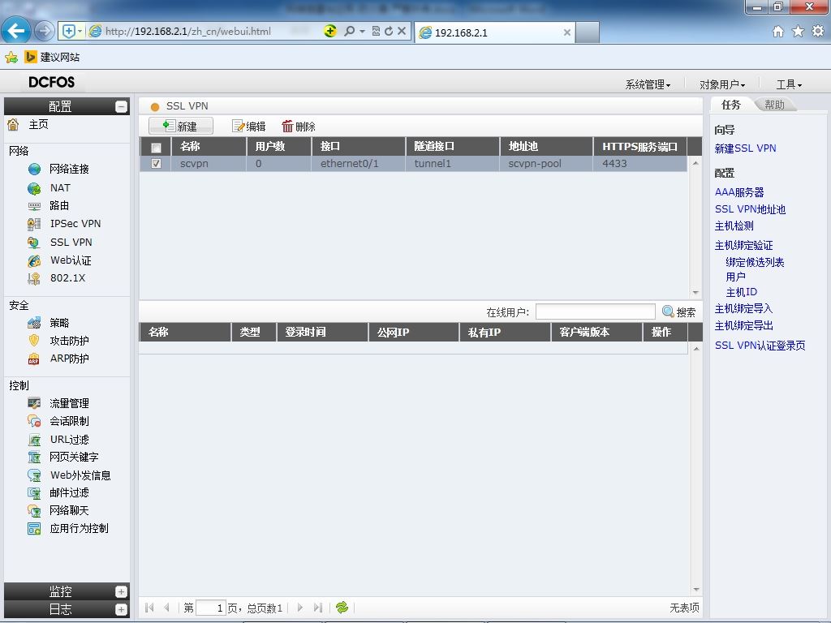Open the Web外发信息 icon

pos(34,475)
